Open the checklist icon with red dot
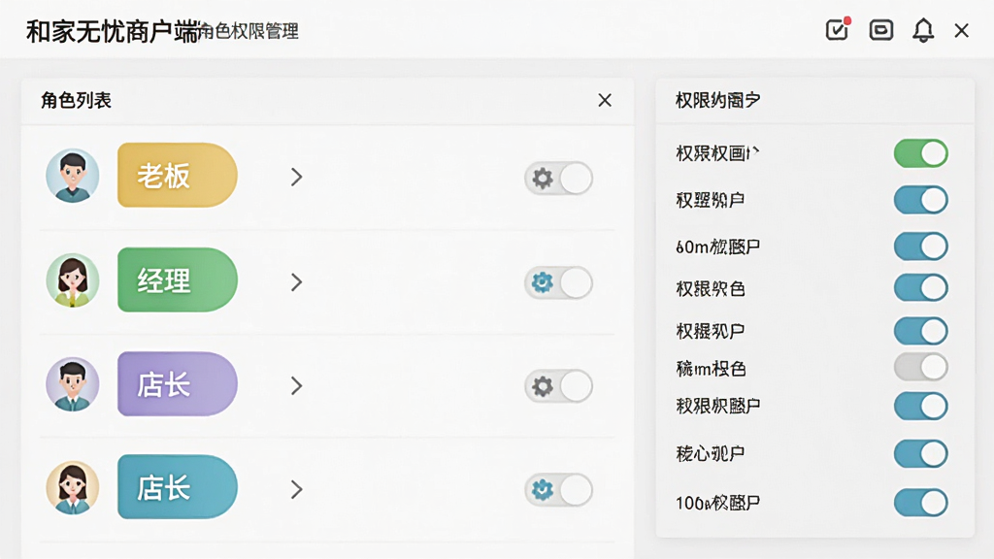Screen dimensions: 994x559 point(838,29)
